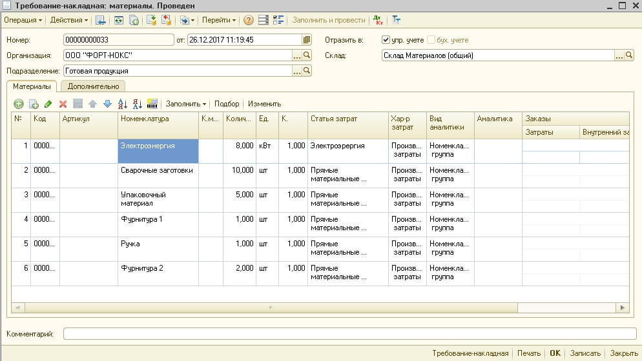Open help via the question mark icon

pyautogui.click(x=248, y=20)
